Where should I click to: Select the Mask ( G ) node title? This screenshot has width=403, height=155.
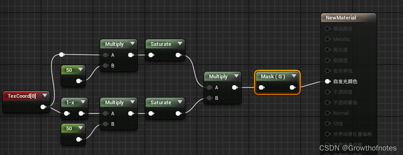tap(273, 76)
